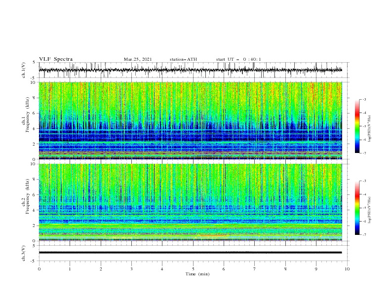Click the "start UT = 0 :40: 1" header text
The height and width of the screenshot is (302, 391).
point(238,59)
